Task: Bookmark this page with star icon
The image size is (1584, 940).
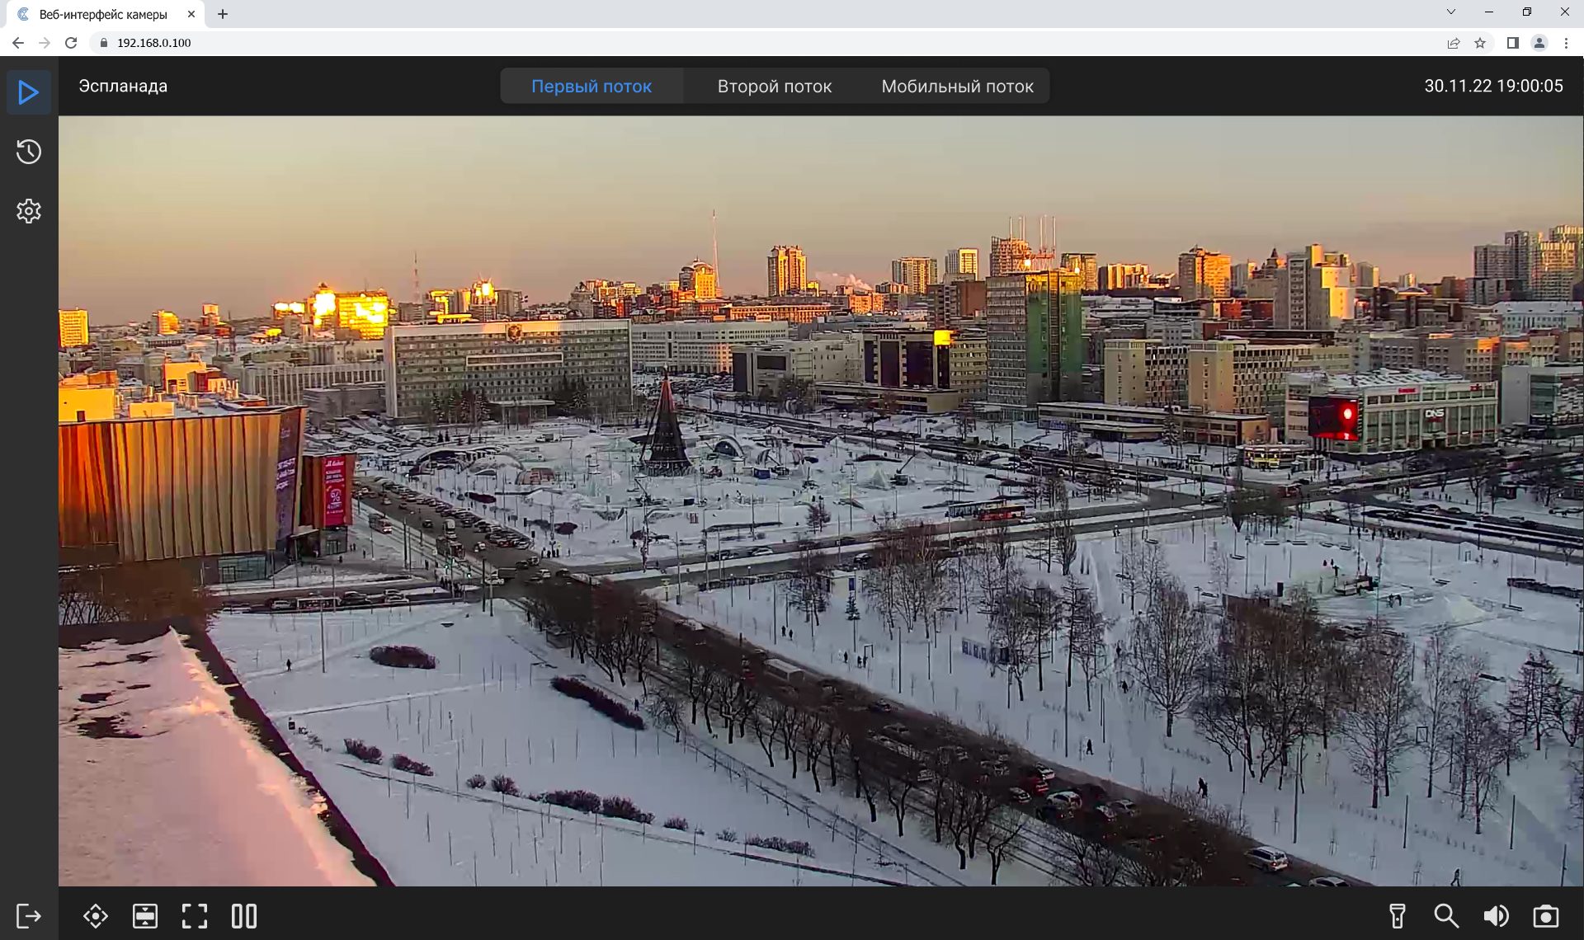Action: [x=1480, y=43]
